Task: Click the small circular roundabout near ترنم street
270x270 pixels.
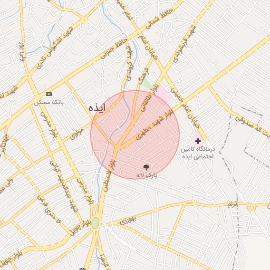Action: [x=252, y=208]
